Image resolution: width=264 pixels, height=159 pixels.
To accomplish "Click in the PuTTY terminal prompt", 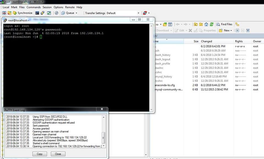I will [41, 37].
